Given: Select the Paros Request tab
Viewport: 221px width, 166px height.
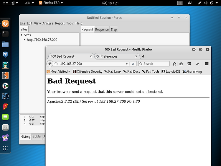Looking at the screenshot, I should point(87,29).
